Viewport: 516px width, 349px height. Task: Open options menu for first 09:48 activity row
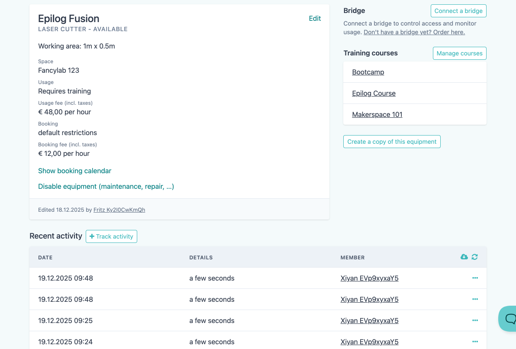(475, 278)
